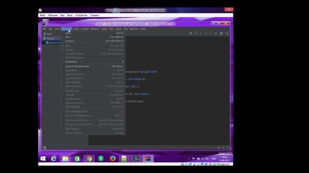Click the IntelliJ app icon in the title bar
Image resolution: width=309 pixels, height=173 pixels.
43,24
